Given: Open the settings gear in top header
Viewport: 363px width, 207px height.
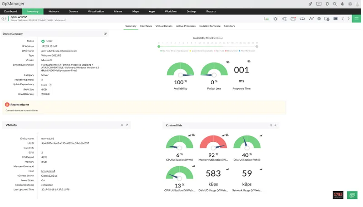Looking at the screenshot, I should [350, 4].
